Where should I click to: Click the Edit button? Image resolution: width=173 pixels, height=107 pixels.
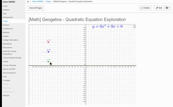pos(159,8)
